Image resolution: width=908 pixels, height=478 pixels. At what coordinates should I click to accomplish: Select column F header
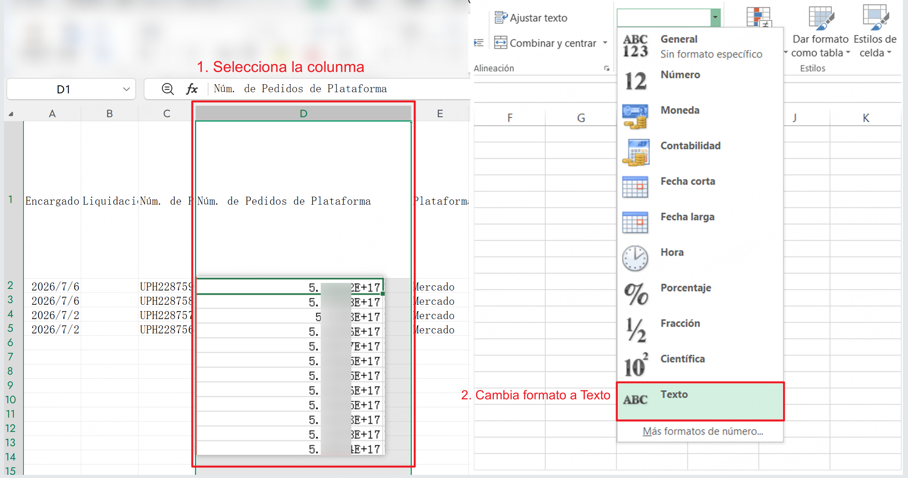510,118
